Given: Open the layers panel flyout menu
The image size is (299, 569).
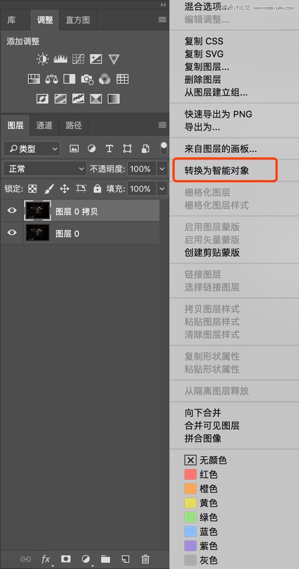Looking at the screenshot, I should pos(162,125).
